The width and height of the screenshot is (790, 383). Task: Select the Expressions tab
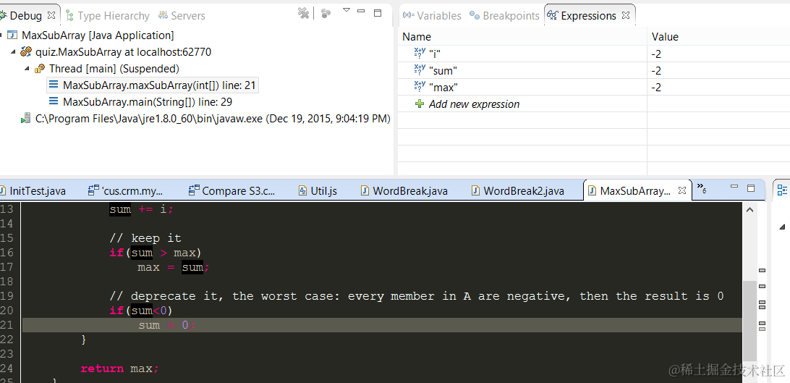(x=588, y=16)
